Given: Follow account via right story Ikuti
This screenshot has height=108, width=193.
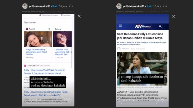Looking at the screenshot, I should (x=149, y=6).
